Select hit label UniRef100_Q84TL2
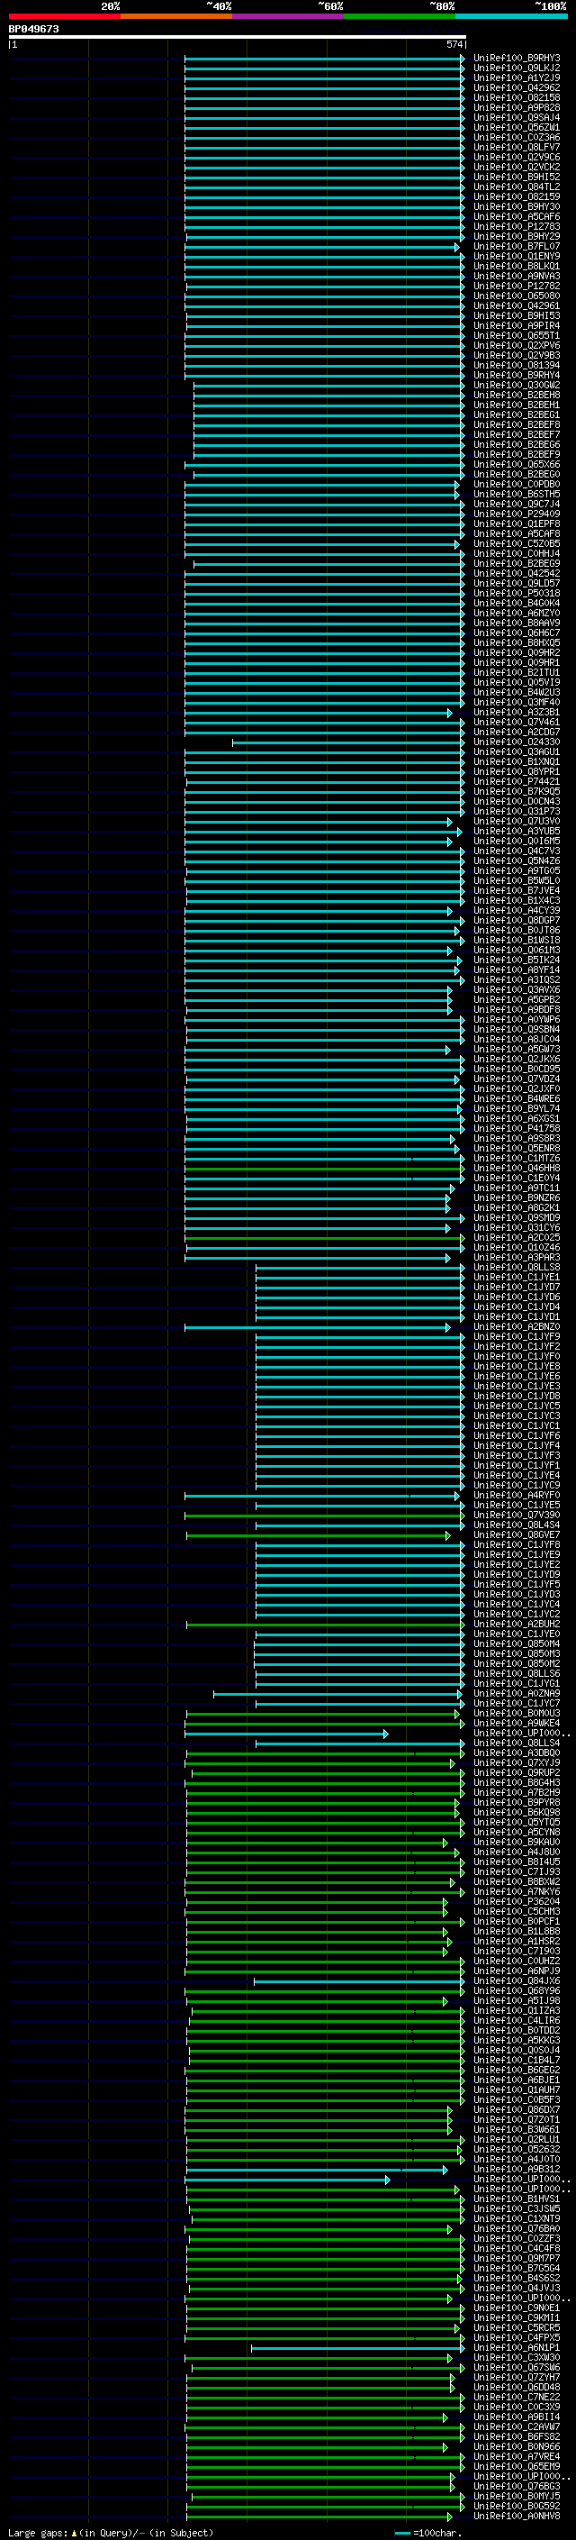This screenshot has height=2540, width=576. click(516, 187)
